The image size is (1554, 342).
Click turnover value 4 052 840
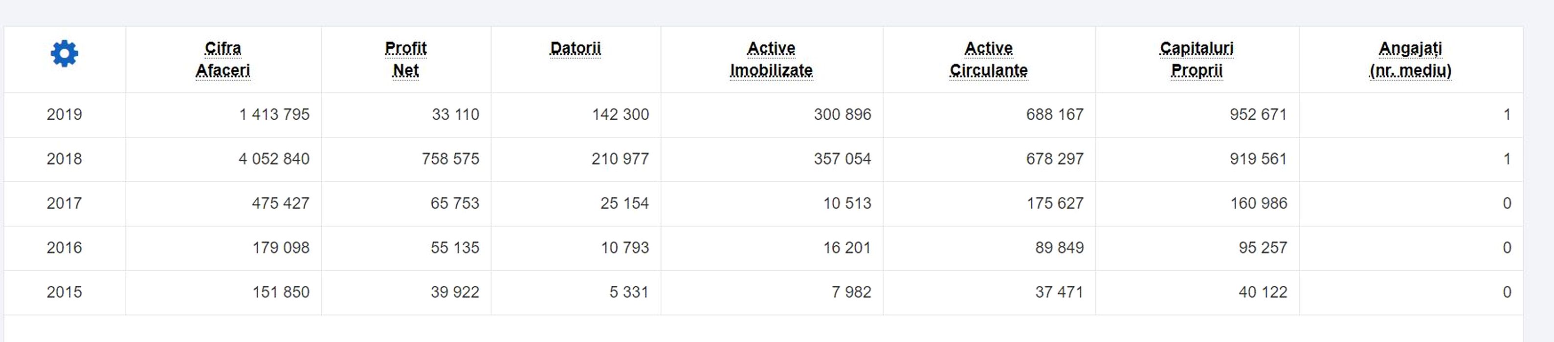click(x=274, y=159)
